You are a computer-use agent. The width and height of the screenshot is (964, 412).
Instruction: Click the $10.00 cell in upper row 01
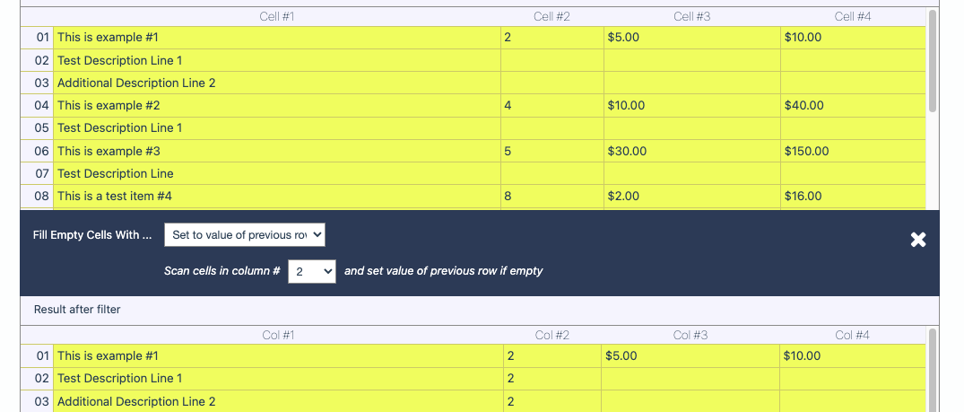click(x=853, y=38)
